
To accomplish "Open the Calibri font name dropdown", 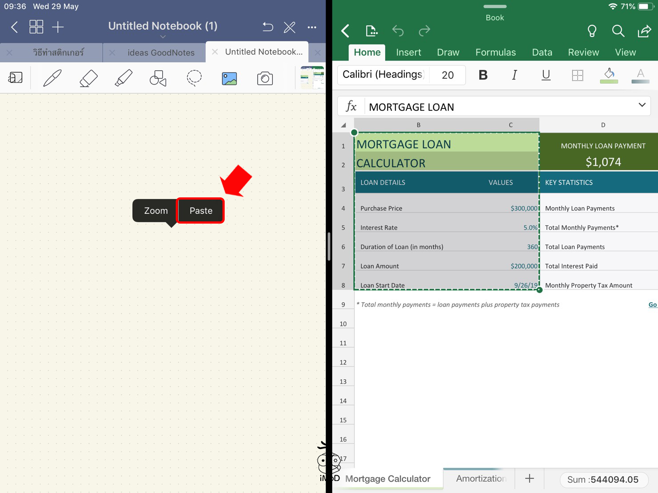I will (x=383, y=75).
